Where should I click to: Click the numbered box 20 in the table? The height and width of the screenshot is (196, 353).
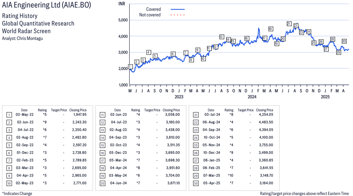point(102,183)
